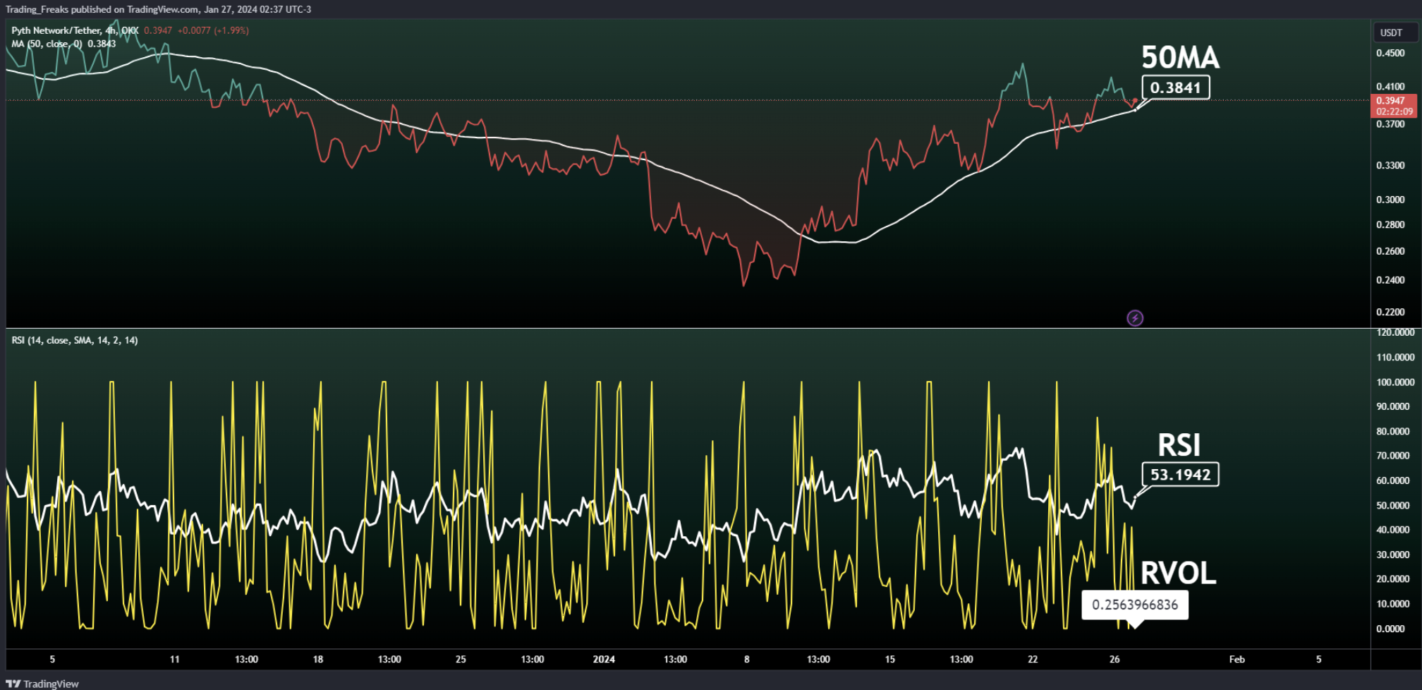Click the 0.2800 price axis label

click(1390, 225)
